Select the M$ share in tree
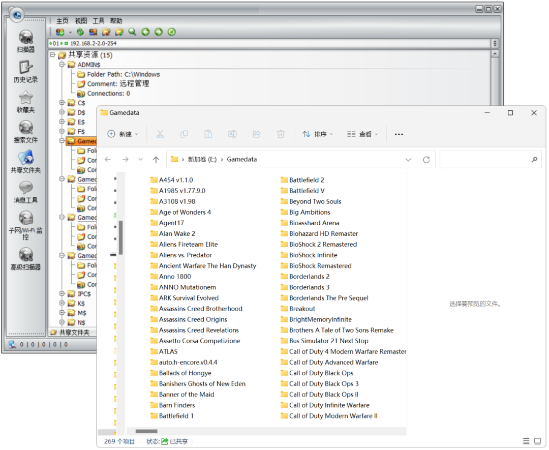 click(x=81, y=313)
